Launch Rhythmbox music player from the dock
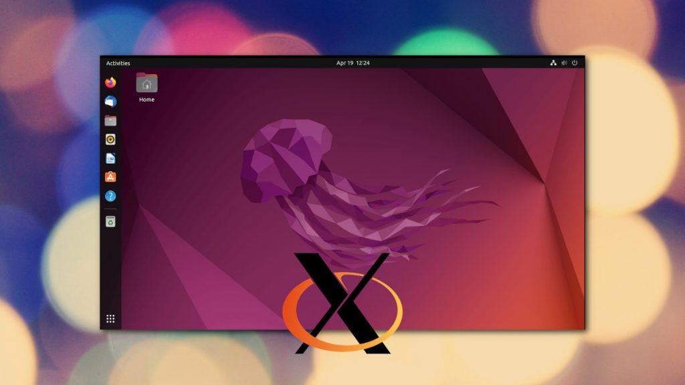 coord(110,139)
